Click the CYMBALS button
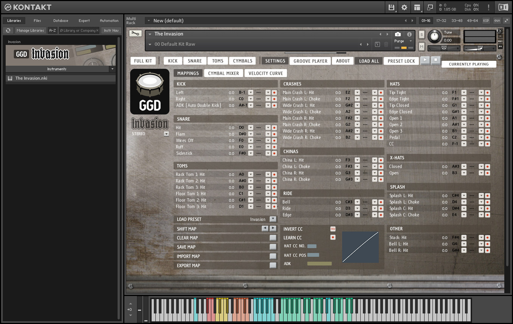The image size is (513, 324). tap(242, 61)
